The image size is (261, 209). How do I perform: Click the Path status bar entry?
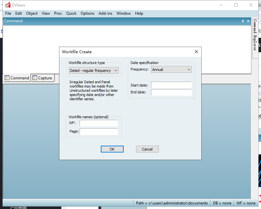(172, 203)
